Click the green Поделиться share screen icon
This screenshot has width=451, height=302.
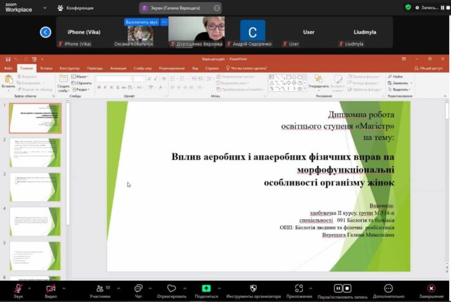206,289
